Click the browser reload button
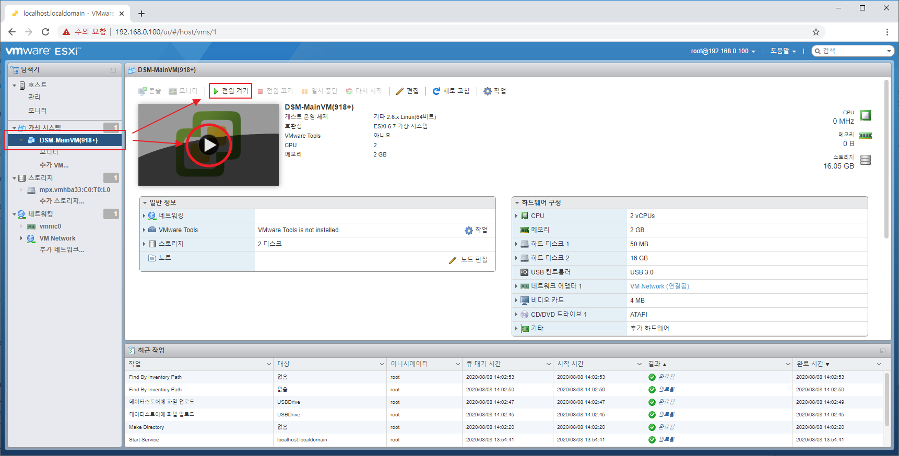Image resolution: width=899 pixels, height=456 pixels. pos(45,32)
